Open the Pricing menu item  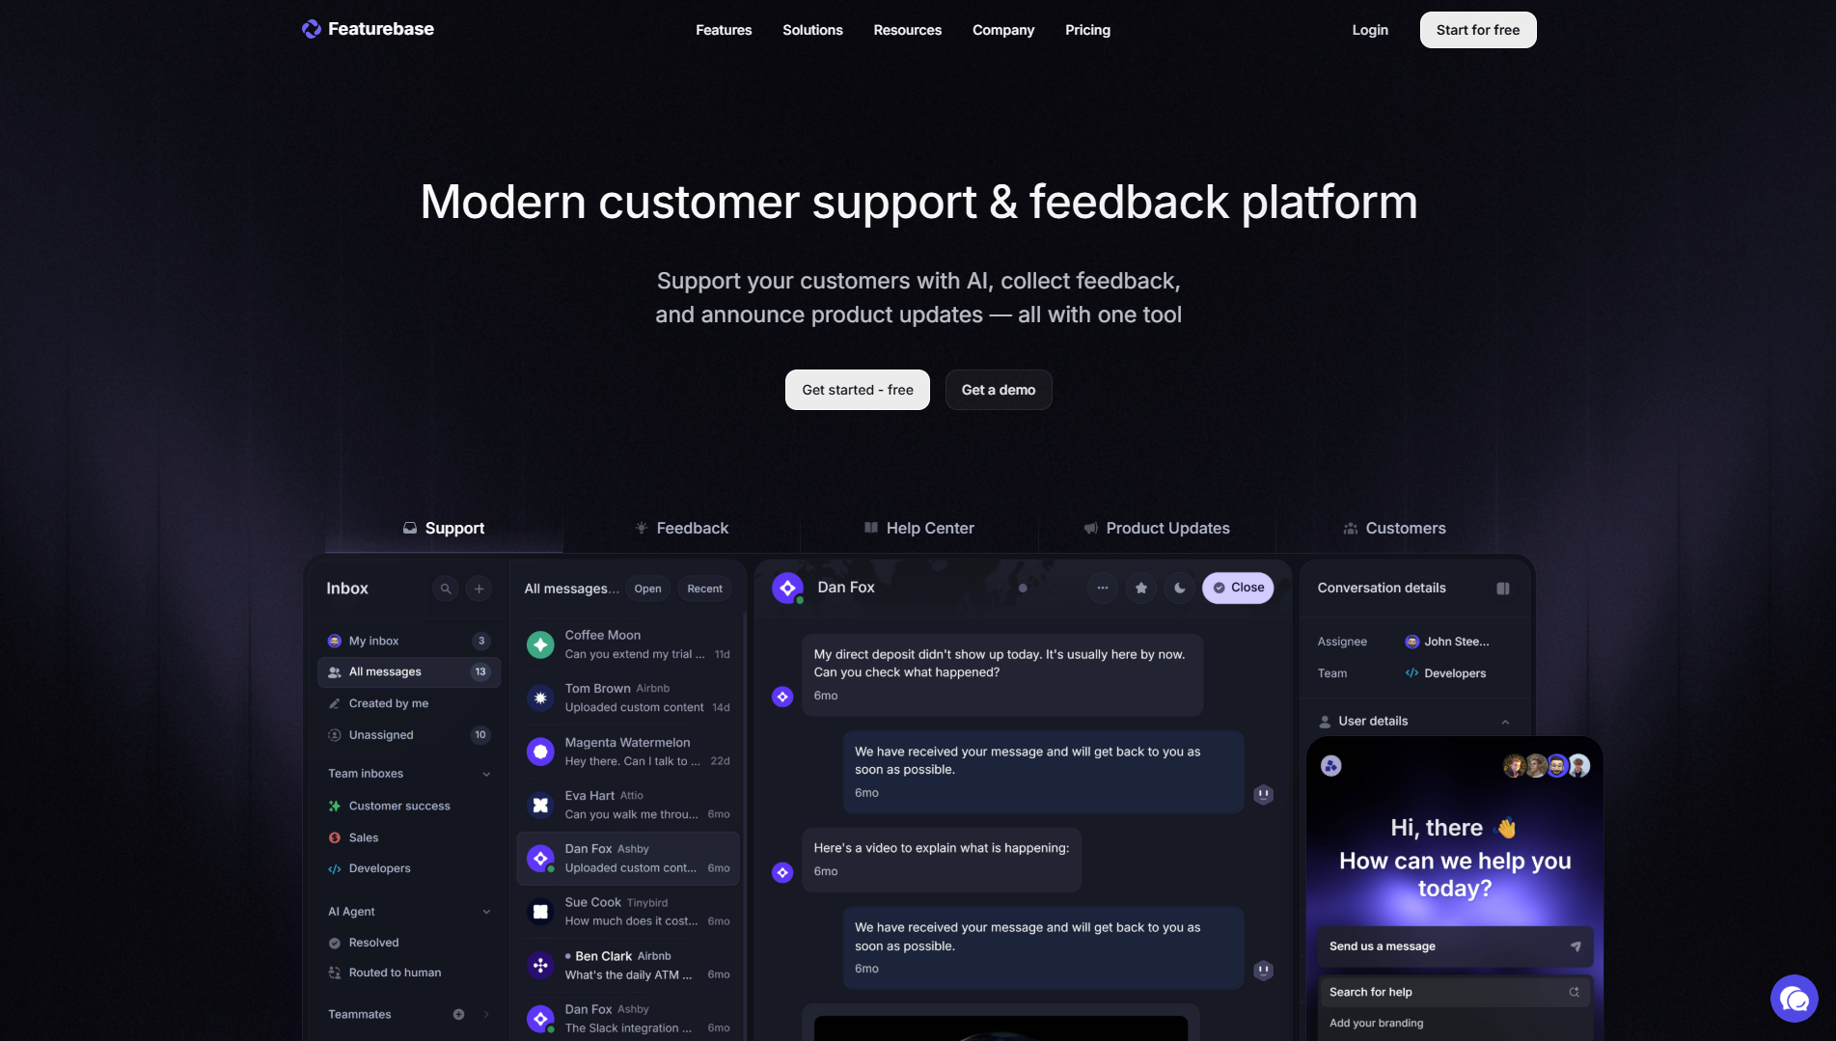(x=1087, y=30)
